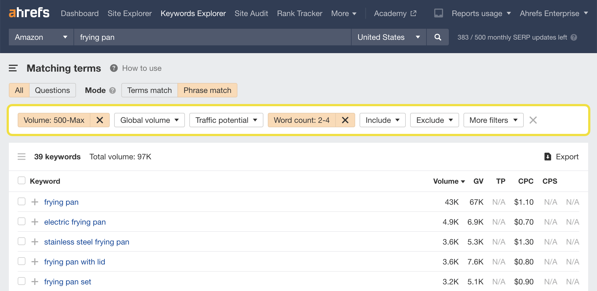Check the electric frying pan row
The height and width of the screenshot is (291, 597).
[22, 222]
